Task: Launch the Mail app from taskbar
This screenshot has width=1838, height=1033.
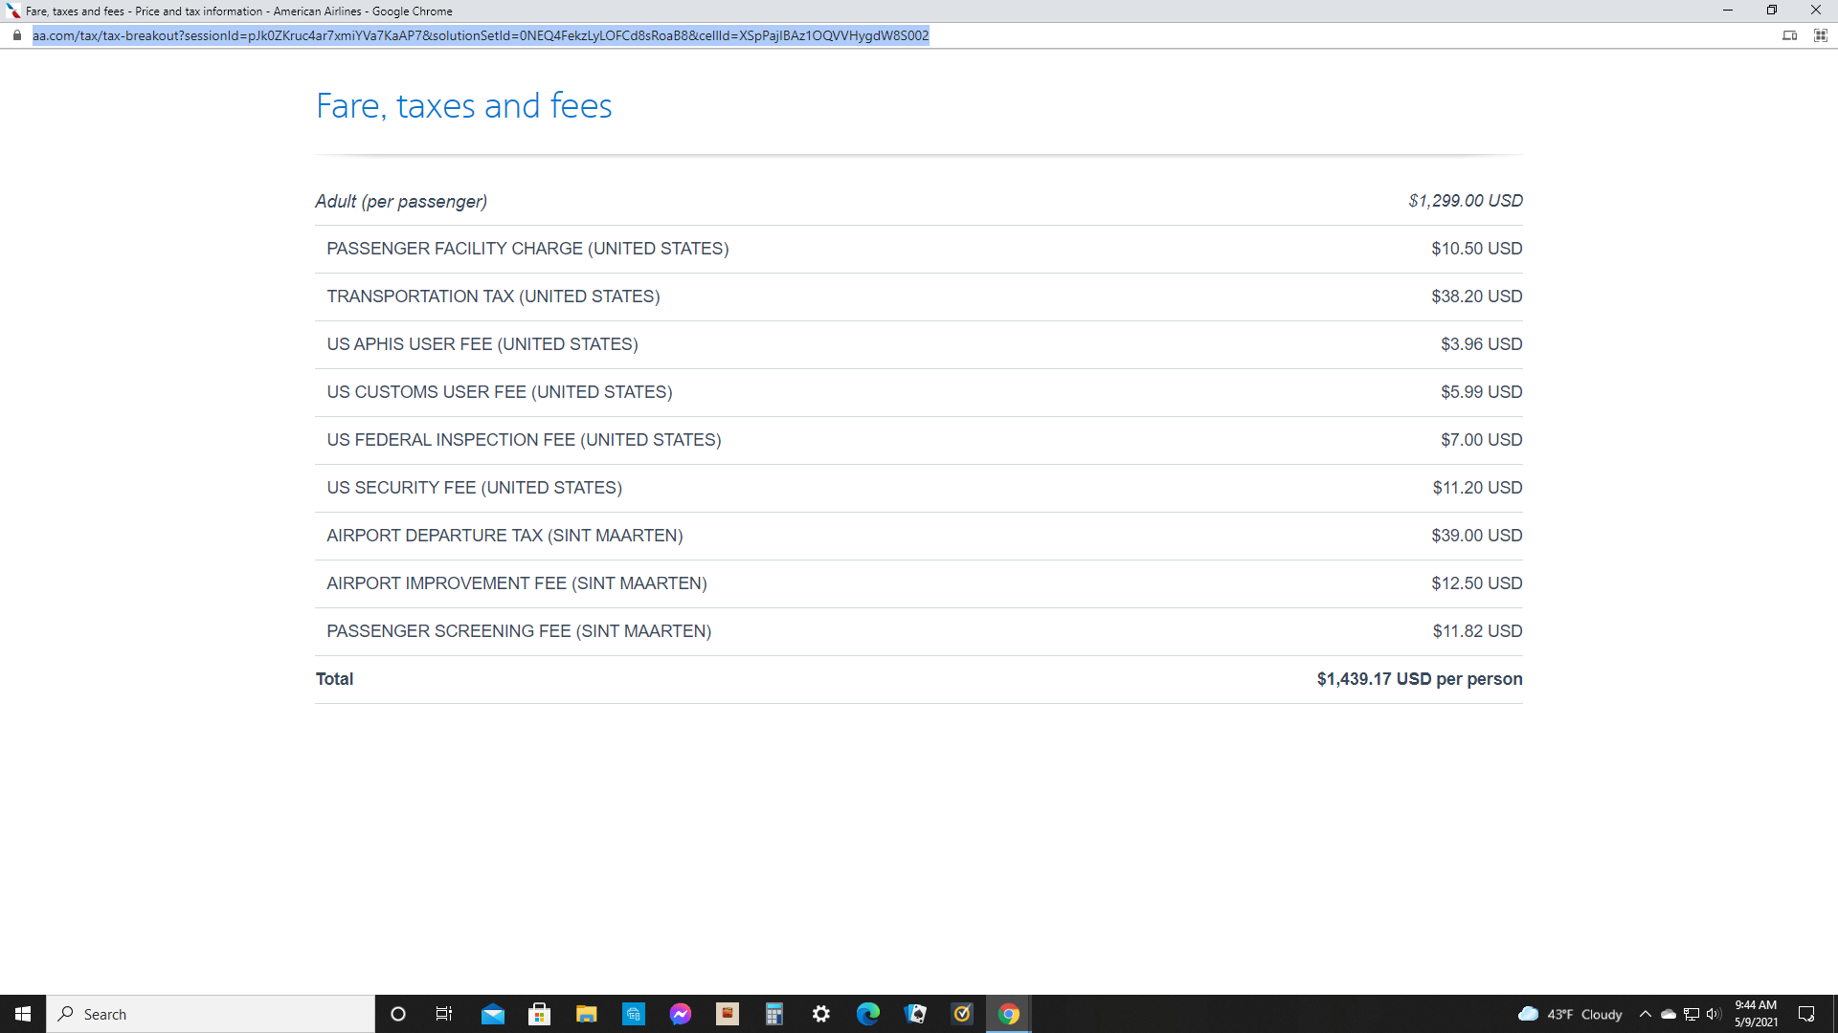Action: click(x=492, y=1014)
